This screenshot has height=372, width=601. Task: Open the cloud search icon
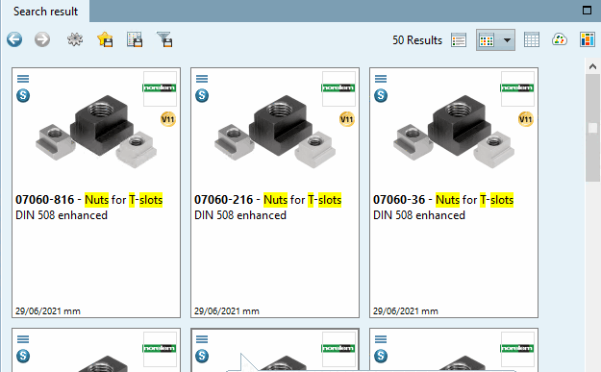[x=560, y=39]
